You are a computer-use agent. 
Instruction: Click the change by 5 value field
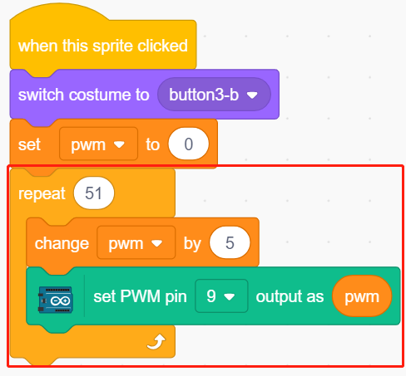point(230,242)
